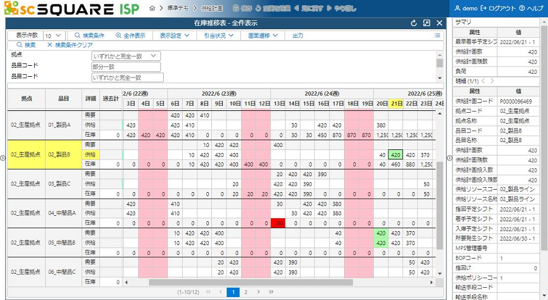Click the first 品目コード input field
Screen dimensions: 548x300
tap(127, 66)
